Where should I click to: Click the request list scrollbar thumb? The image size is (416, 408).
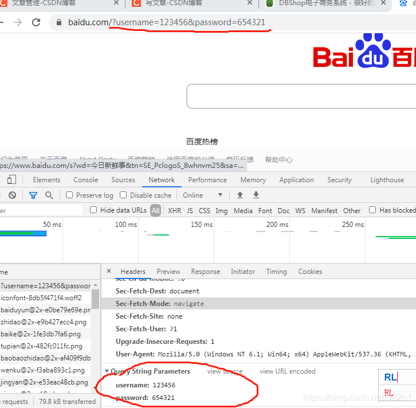point(96,299)
